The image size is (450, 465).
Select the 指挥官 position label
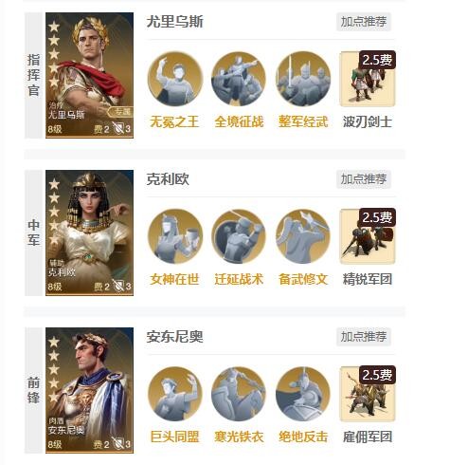click(33, 75)
